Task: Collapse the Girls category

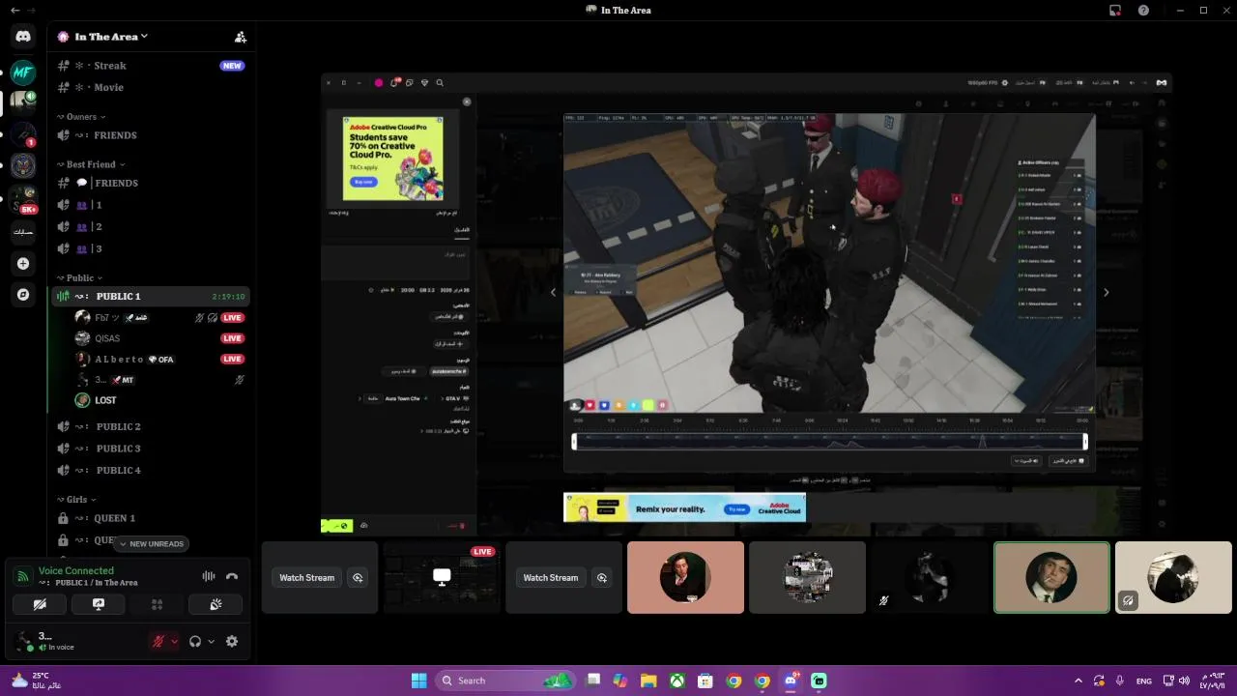Action: (75, 500)
